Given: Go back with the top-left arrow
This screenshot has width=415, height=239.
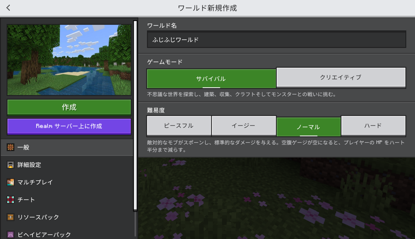Looking at the screenshot, I should (x=8, y=8).
